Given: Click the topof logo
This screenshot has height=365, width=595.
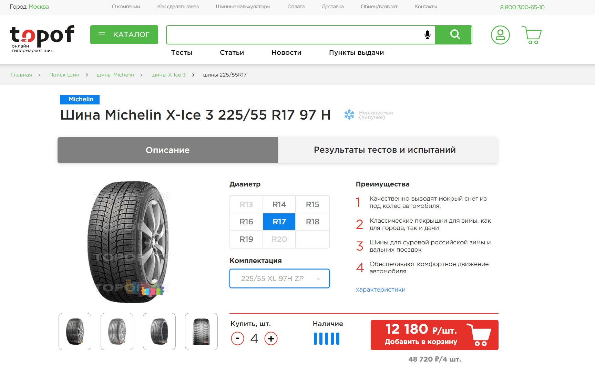Looking at the screenshot, I should click(x=42, y=39).
